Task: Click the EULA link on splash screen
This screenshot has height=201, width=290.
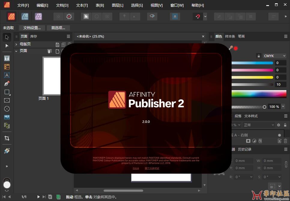Action: pyautogui.click(x=136, y=168)
